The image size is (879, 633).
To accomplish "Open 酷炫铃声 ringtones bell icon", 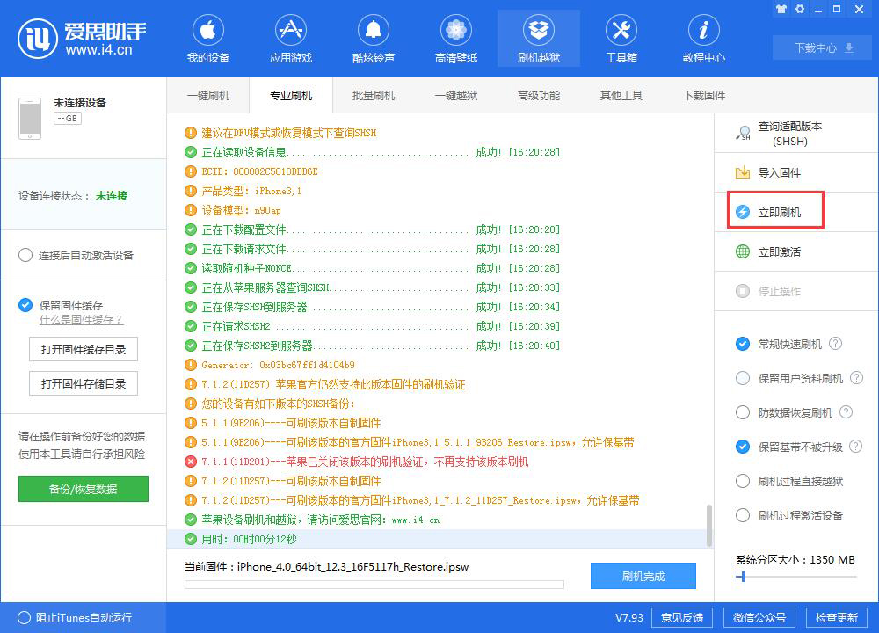I will [x=374, y=30].
